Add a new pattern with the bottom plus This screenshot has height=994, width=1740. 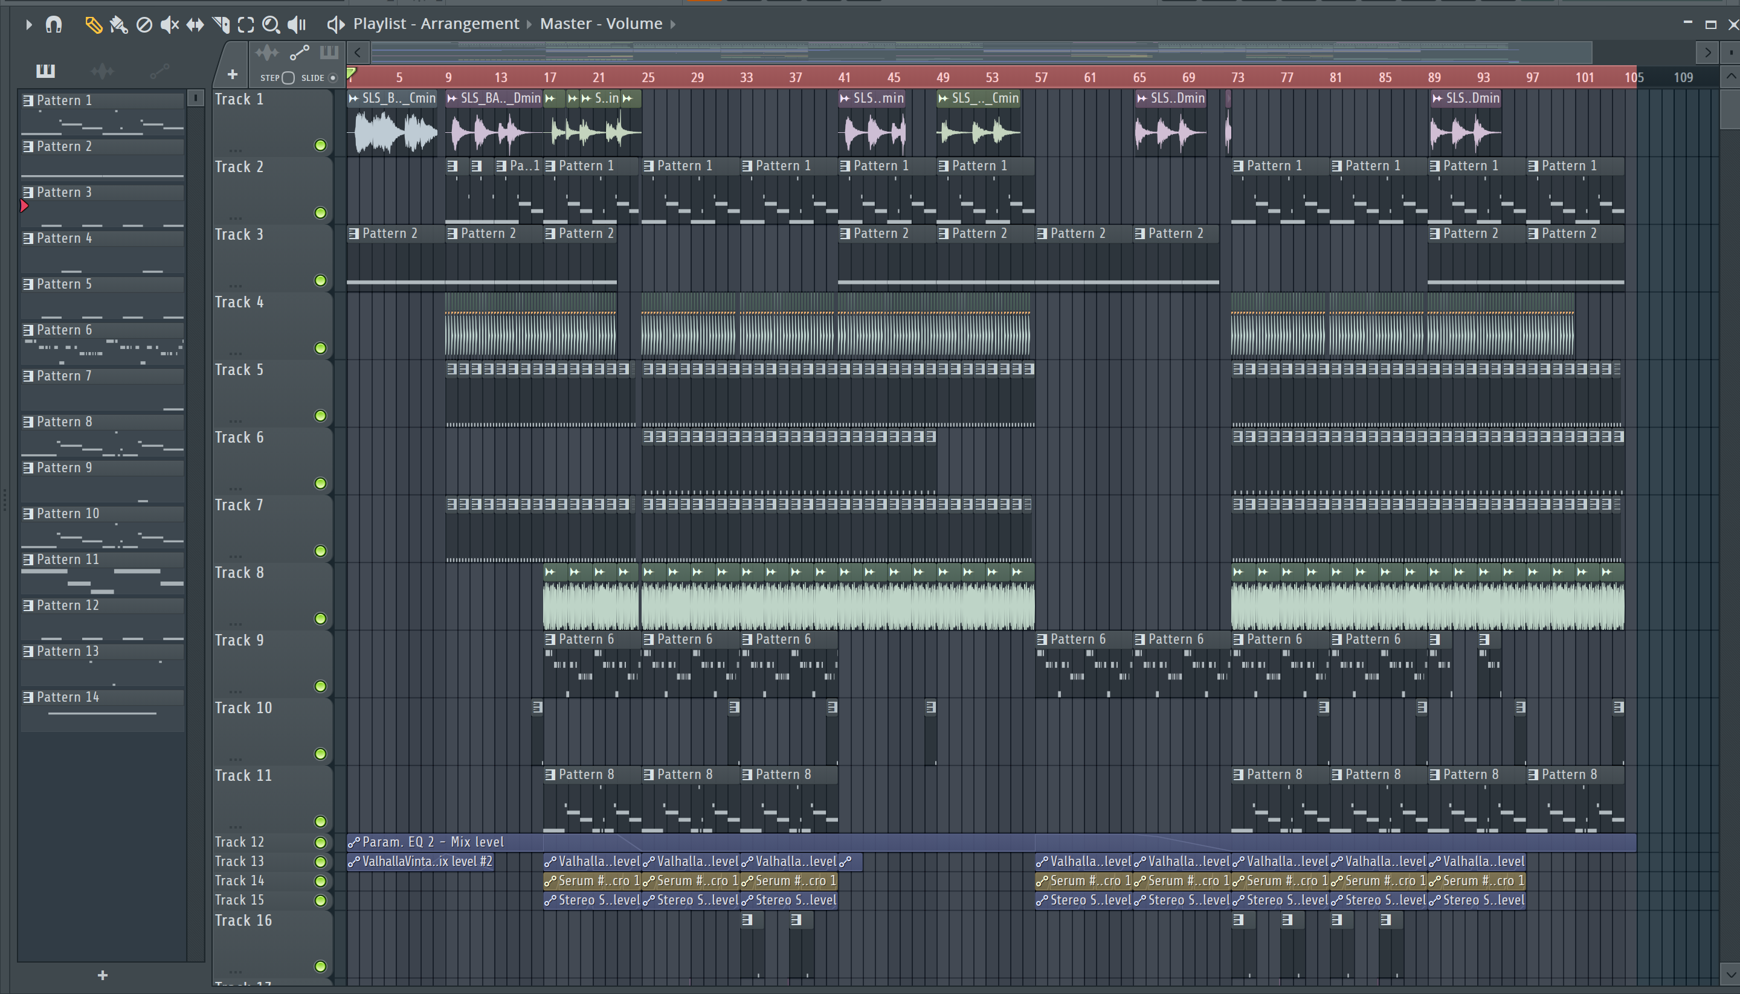coord(103,975)
